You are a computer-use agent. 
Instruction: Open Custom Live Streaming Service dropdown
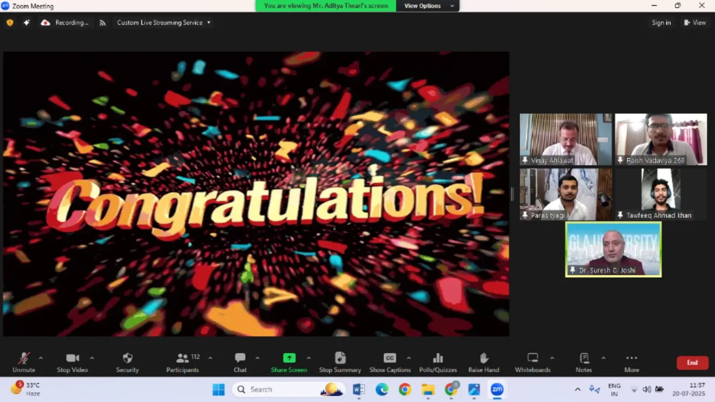163,23
